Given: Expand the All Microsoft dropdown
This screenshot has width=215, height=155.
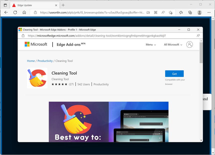Looking at the screenshot, I should [173, 45].
